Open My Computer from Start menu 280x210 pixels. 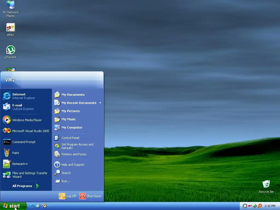point(78,127)
